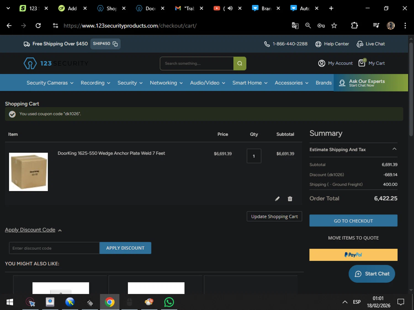
Task: Open media controls icon in toolbar
Action: tap(376, 26)
